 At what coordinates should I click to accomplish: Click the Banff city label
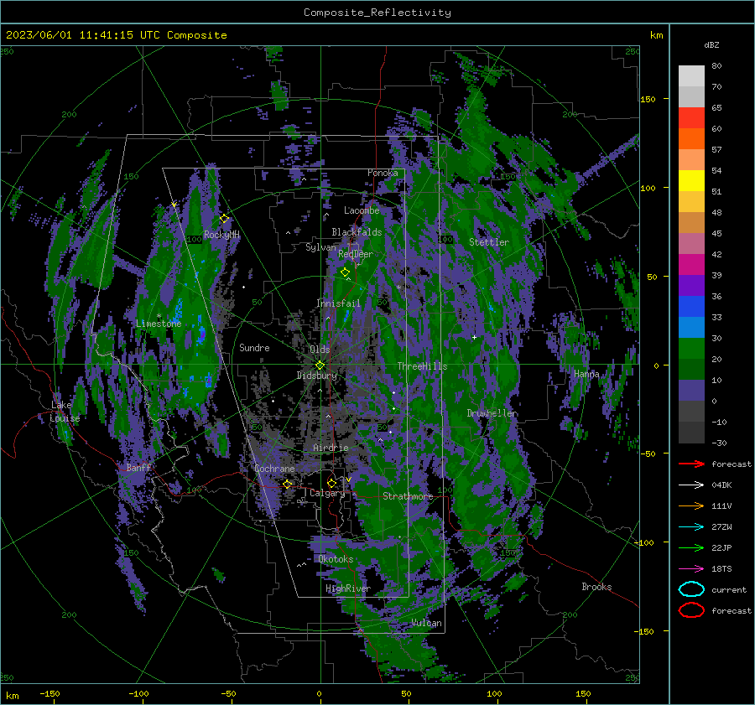138,468
